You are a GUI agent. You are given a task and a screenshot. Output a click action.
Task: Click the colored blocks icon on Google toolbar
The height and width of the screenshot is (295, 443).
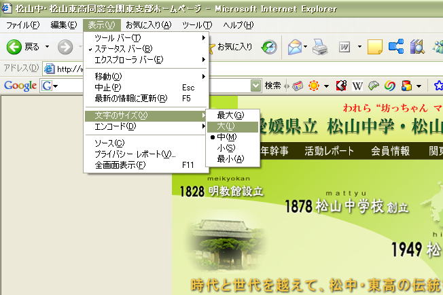(406, 86)
